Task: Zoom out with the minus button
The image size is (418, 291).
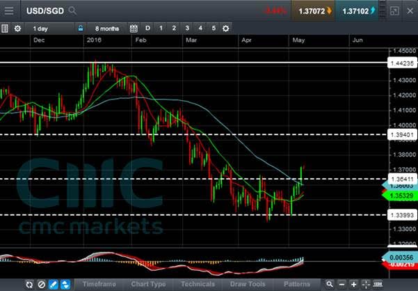Action: (342, 285)
